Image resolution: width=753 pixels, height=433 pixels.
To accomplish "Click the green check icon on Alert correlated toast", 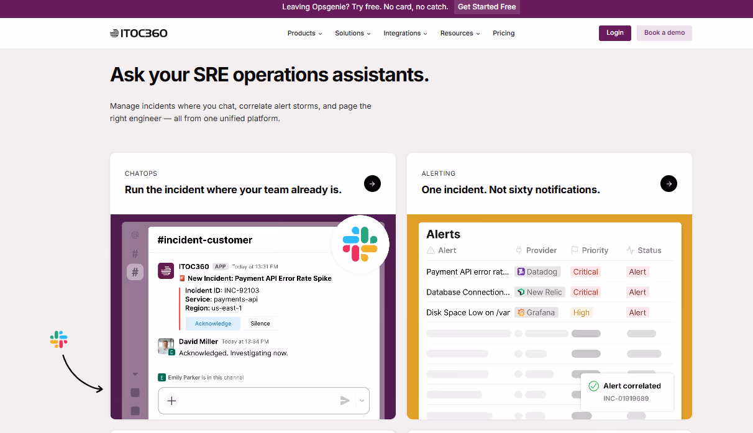I will point(593,386).
